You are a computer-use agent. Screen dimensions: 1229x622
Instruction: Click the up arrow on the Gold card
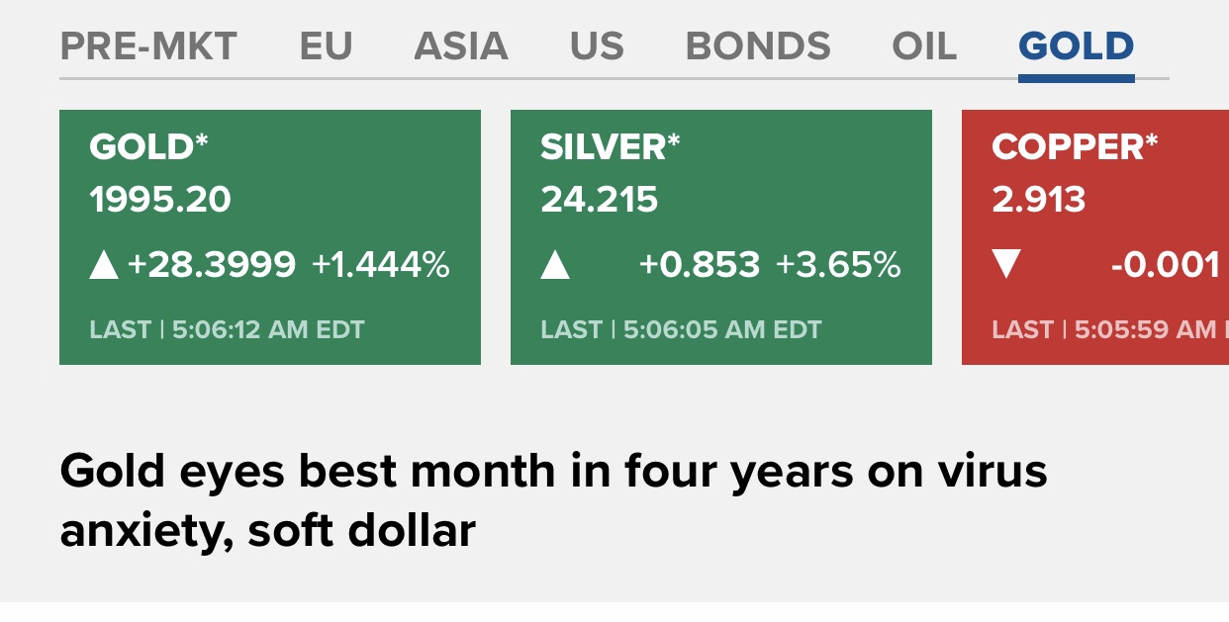(x=104, y=265)
